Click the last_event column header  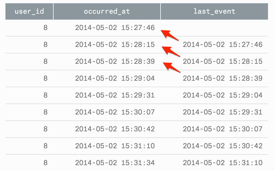coord(214,11)
